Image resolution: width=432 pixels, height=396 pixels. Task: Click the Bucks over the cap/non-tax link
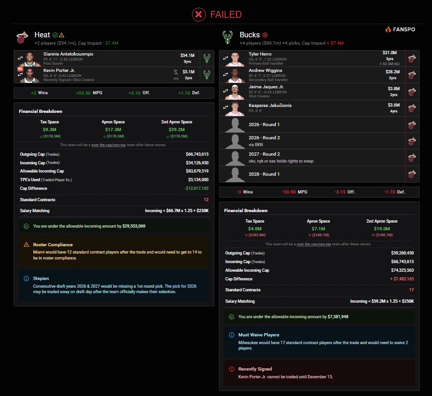click(x=314, y=244)
